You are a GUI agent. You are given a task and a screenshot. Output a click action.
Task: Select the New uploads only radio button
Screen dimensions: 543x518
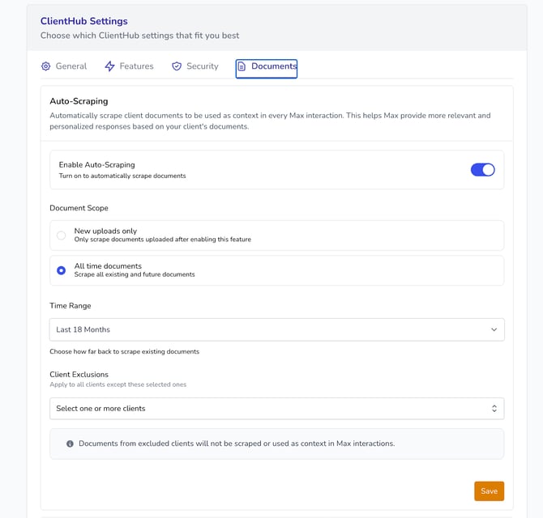62,236
